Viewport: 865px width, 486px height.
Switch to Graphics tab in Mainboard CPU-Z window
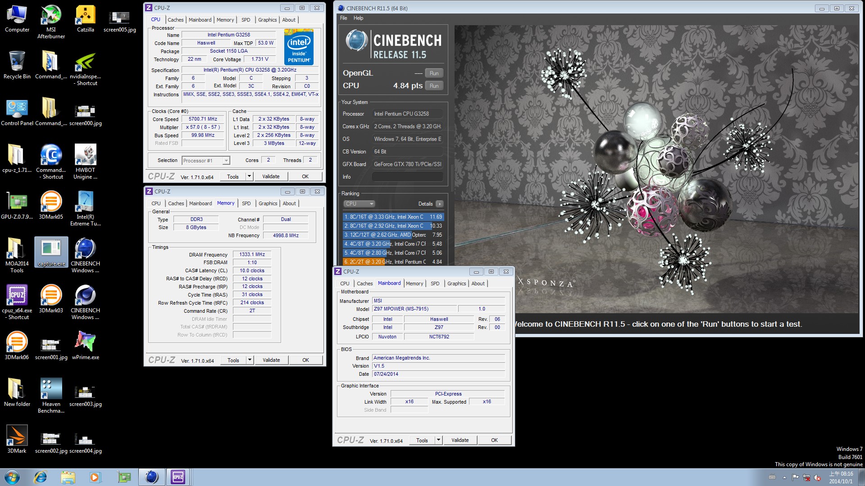click(x=456, y=283)
